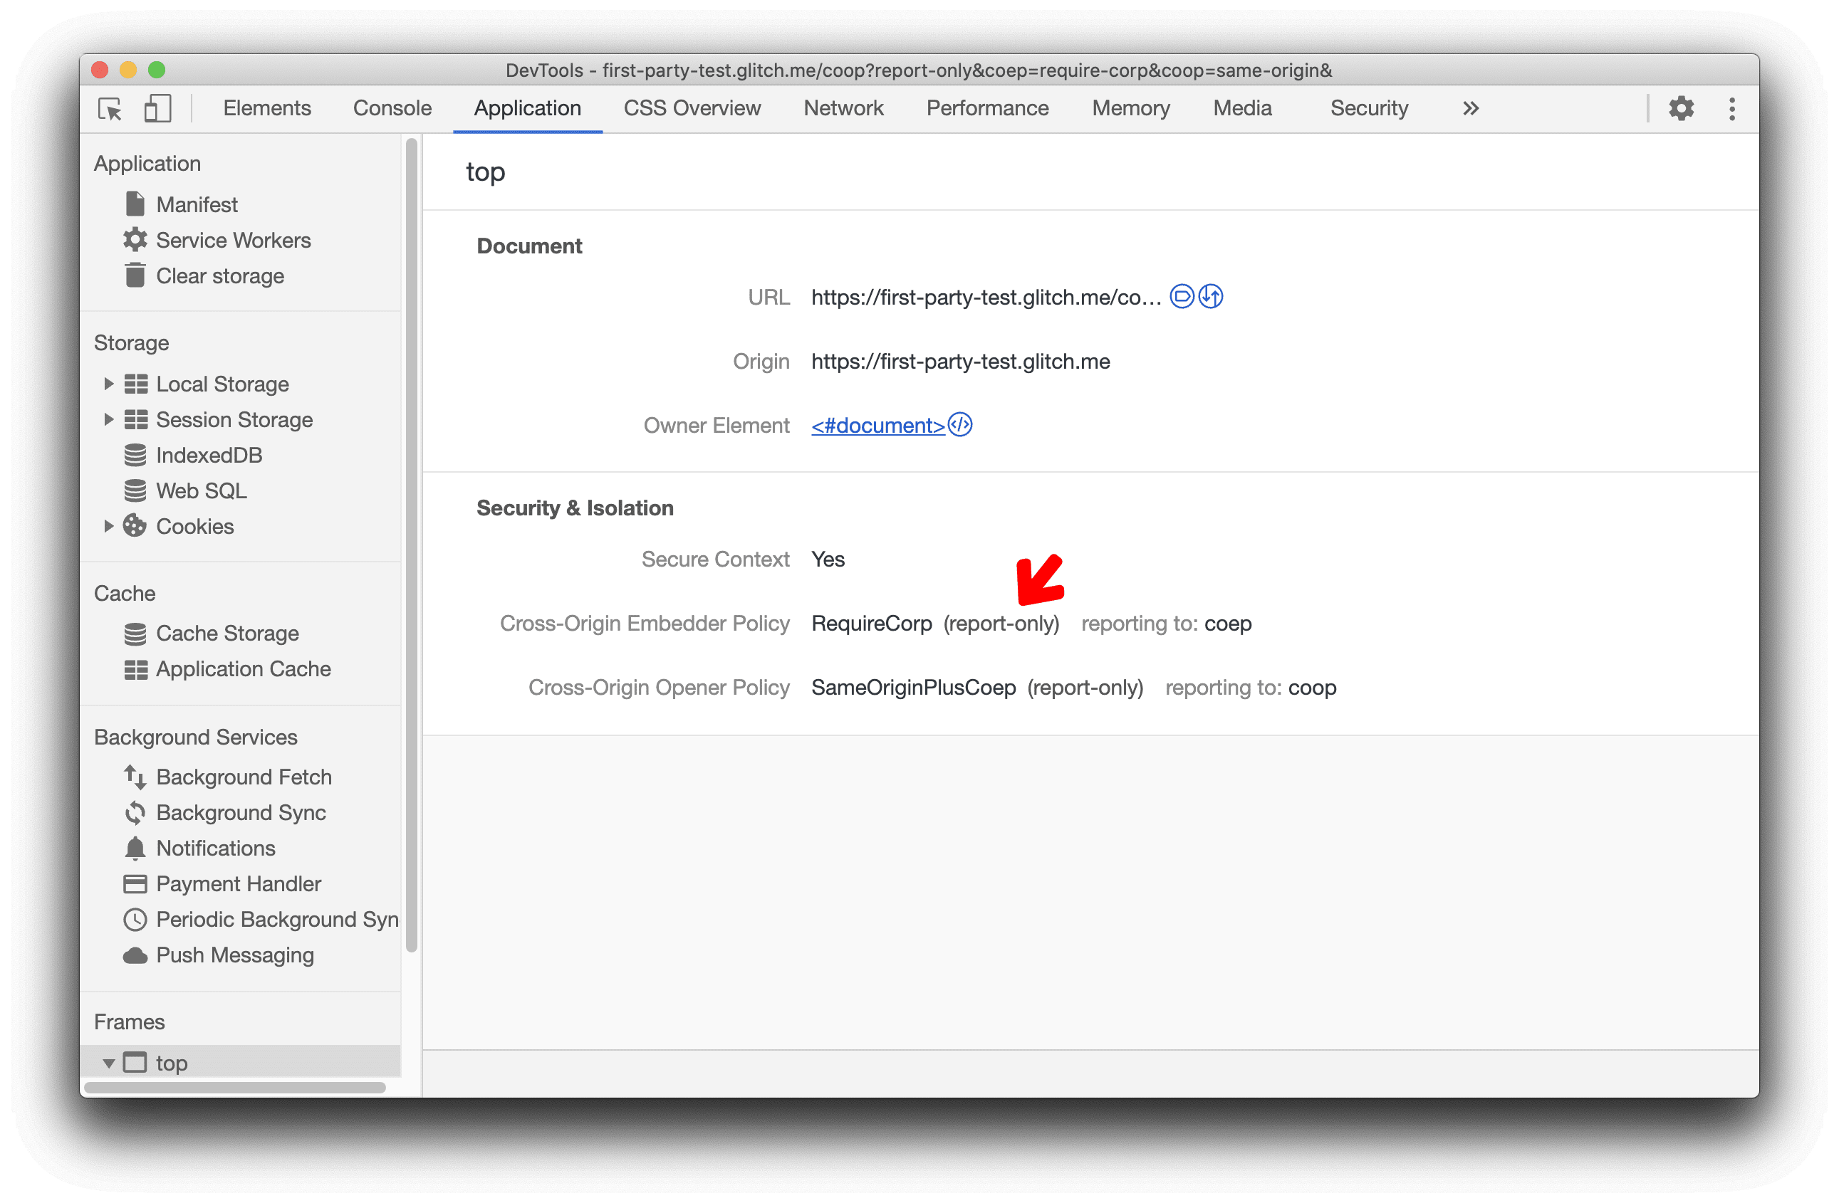Expand the Session Storage tree item

108,420
